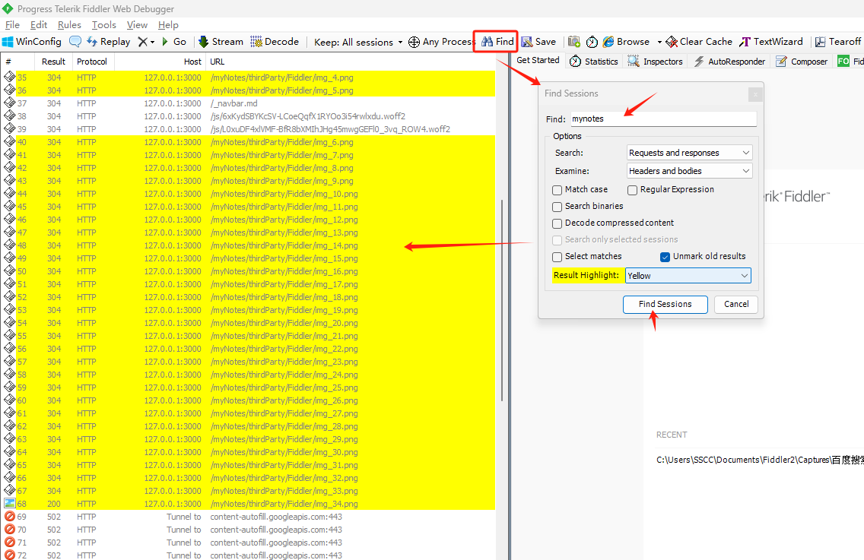
Task: Open the TextWizard tool
Action: [771, 42]
